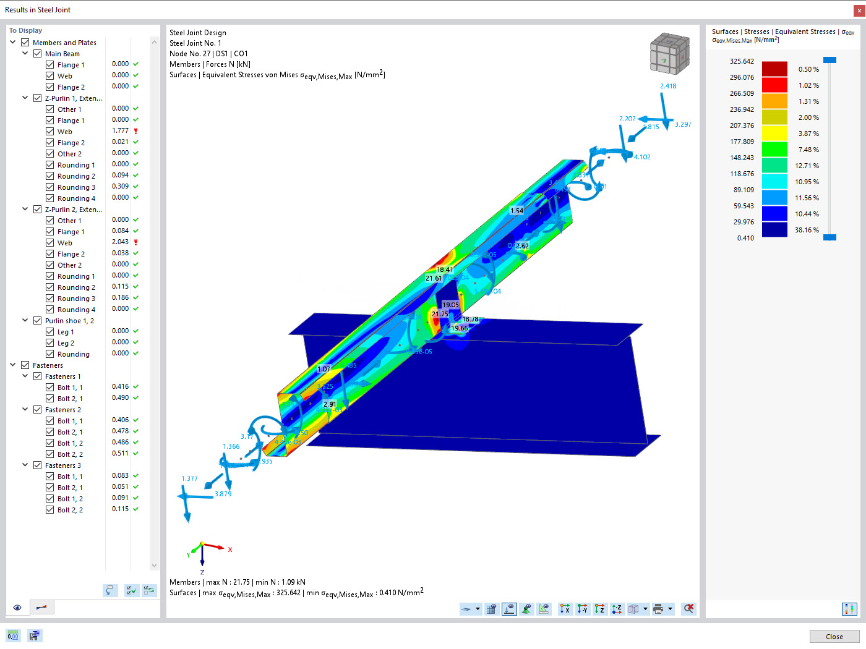Screen dimensions: 866x649
Task: Toggle the Fasteners 3 checkbox
Action: click(x=37, y=465)
